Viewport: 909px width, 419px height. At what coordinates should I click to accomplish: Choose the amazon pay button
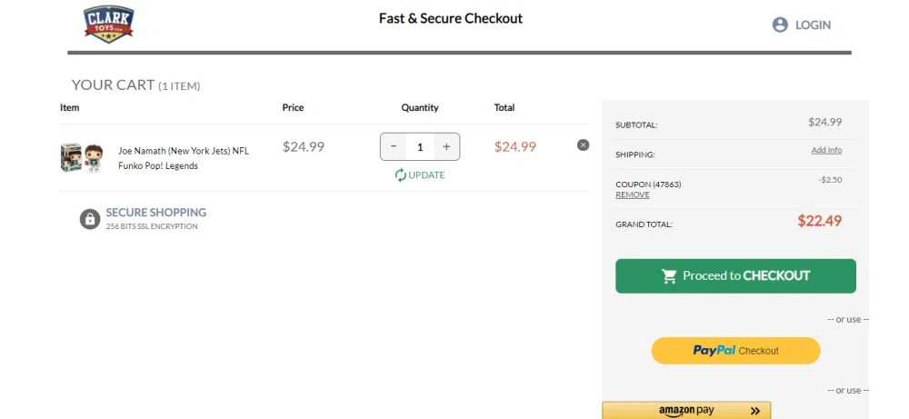686,411
